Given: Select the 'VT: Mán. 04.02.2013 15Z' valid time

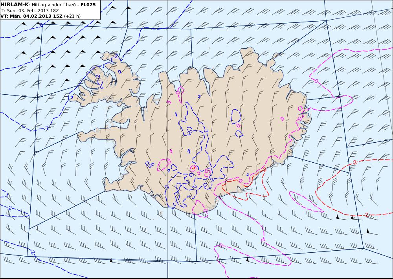Looking at the screenshot, I should pyautogui.click(x=31, y=16).
